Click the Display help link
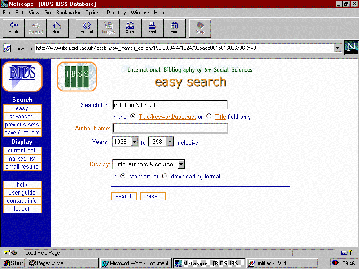Screen dimensions: 359x269 pyautogui.click(x=100, y=164)
